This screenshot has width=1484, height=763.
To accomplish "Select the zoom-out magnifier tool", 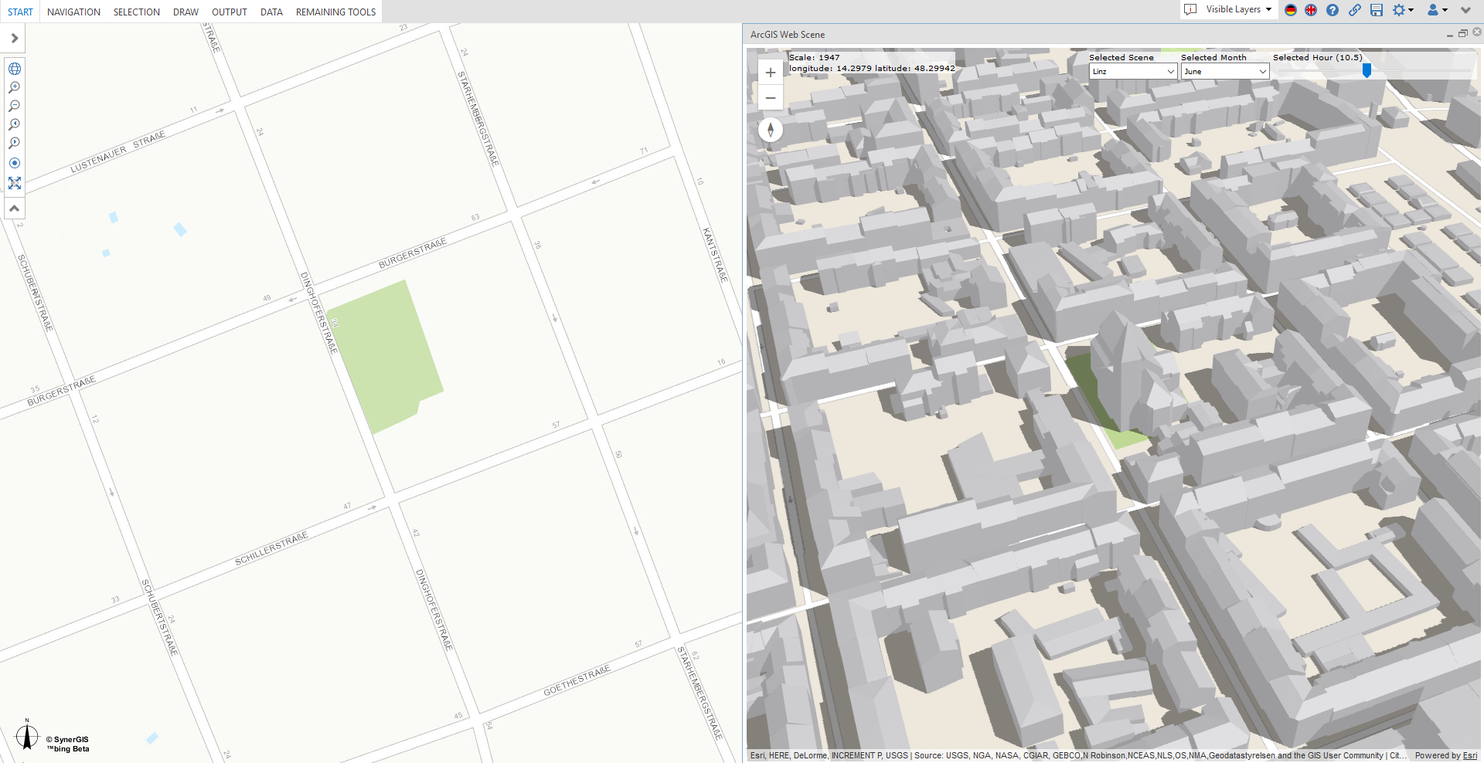I will (14, 106).
